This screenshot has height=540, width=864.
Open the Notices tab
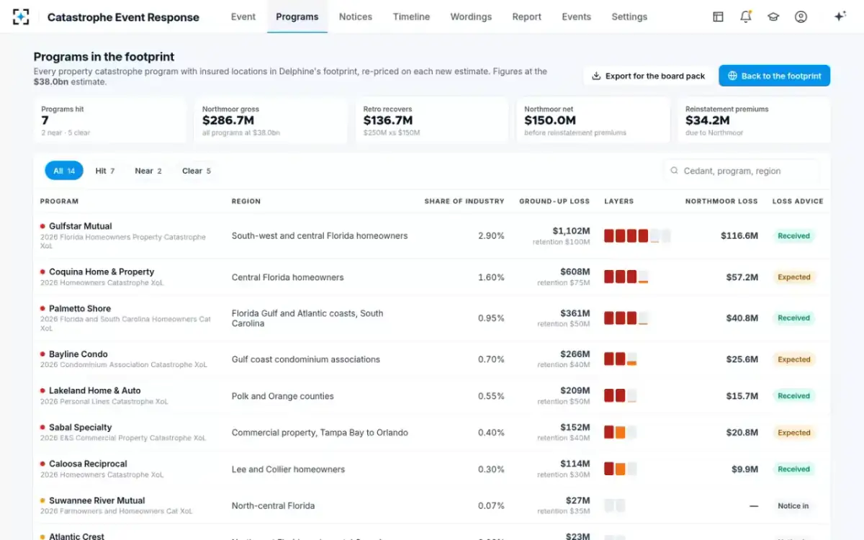(356, 17)
